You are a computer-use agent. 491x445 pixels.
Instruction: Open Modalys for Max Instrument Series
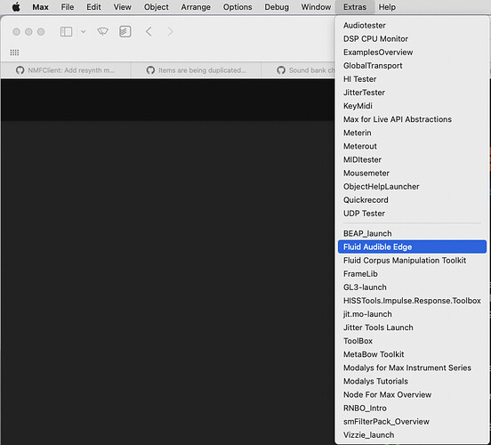pyautogui.click(x=412, y=368)
